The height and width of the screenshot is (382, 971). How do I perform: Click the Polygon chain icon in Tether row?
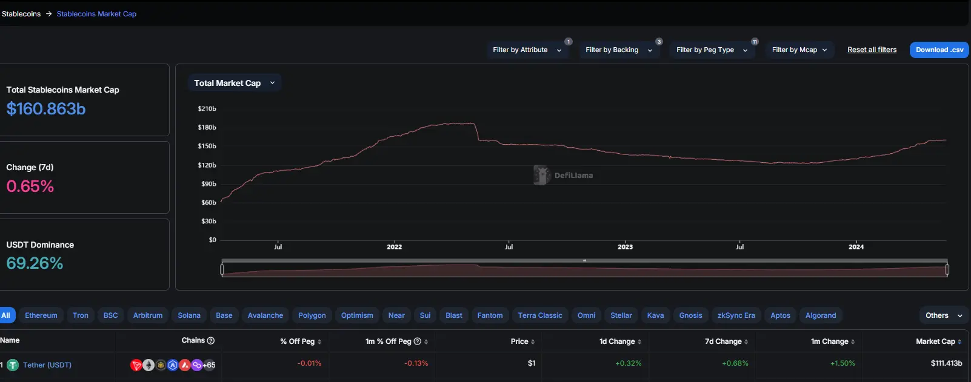click(x=197, y=365)
